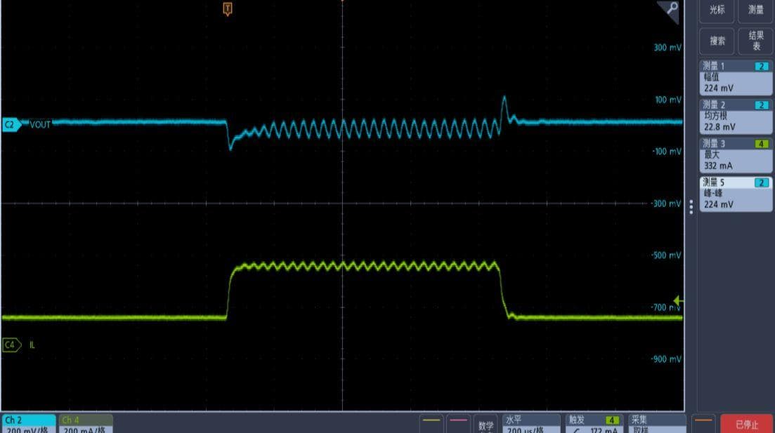Screen dimensions: 775x433
Task: Click the -500 mV scale label
Action: (666, 255)
